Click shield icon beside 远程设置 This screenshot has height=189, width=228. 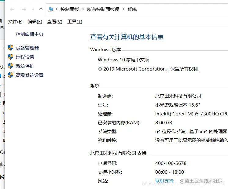point(10,57)
